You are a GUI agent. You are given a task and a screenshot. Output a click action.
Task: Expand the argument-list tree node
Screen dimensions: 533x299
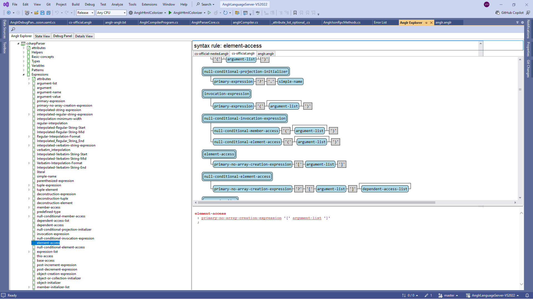pyautogui.click(x=29, y=83)
